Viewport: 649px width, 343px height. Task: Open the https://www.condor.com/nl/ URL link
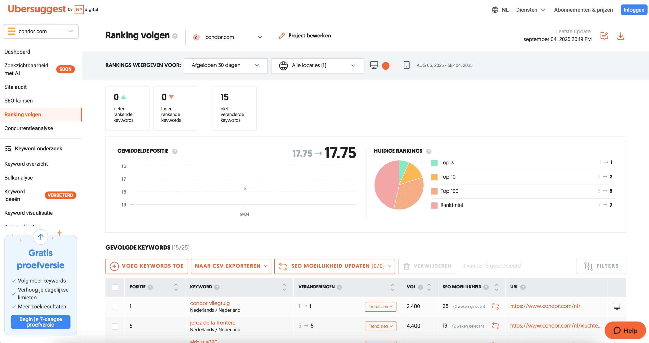pos(545,306)
